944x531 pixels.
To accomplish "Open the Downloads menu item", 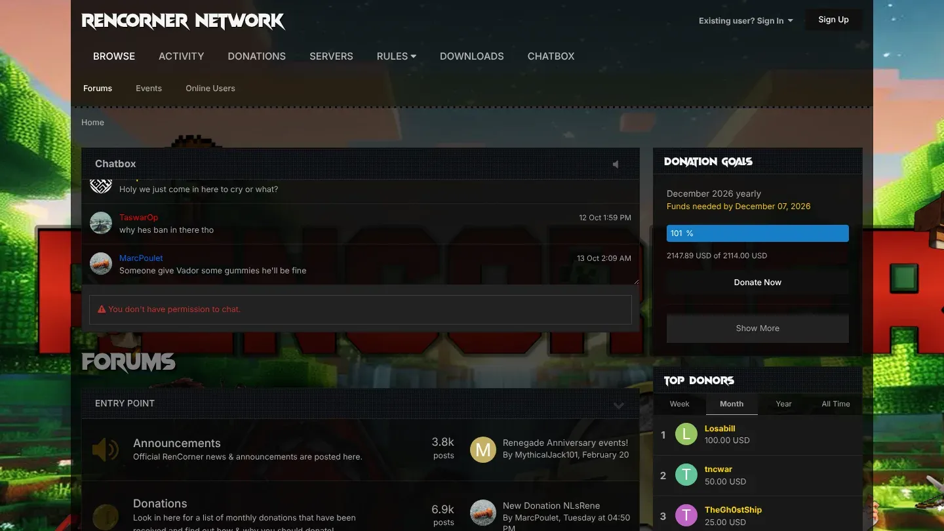I will tap(472, 56).
